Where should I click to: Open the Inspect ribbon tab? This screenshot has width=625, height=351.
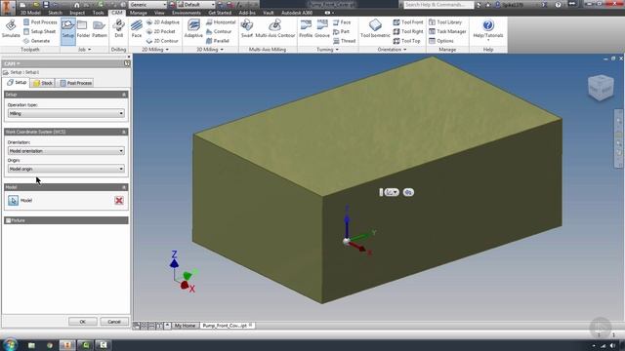77,13
